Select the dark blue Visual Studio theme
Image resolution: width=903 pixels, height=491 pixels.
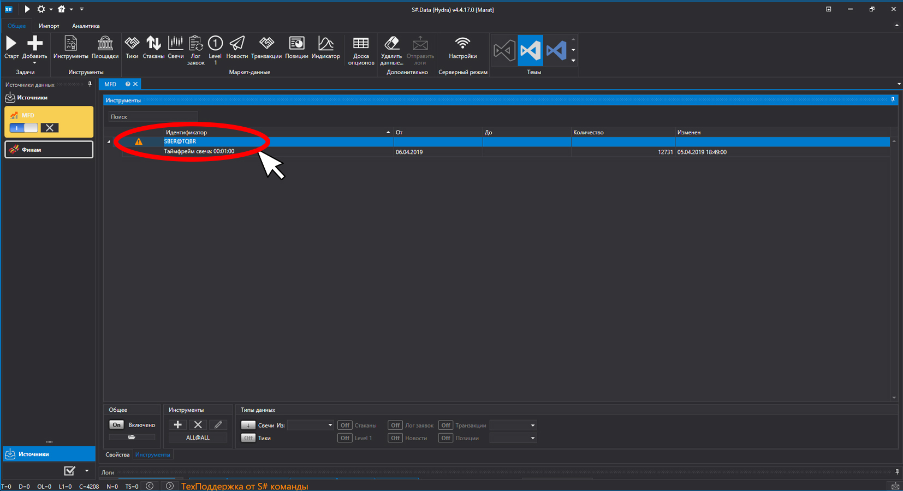(556, 51)
